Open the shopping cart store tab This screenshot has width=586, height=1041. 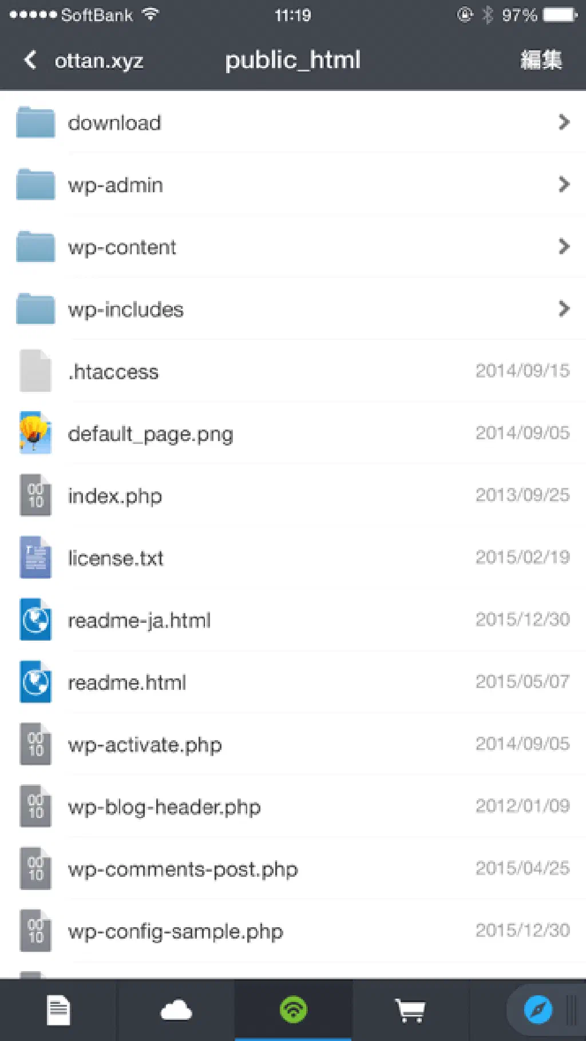point(410,1010)
